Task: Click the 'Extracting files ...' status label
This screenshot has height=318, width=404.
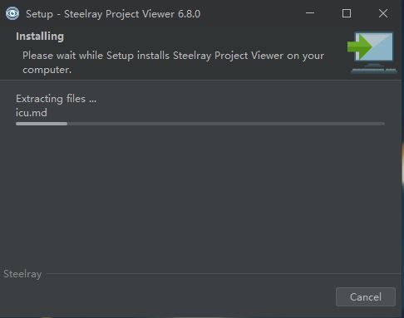Action: pos(56,99)
